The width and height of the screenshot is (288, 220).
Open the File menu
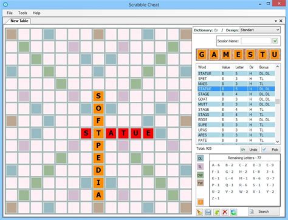pyautogui.click(x=10, y=13)
